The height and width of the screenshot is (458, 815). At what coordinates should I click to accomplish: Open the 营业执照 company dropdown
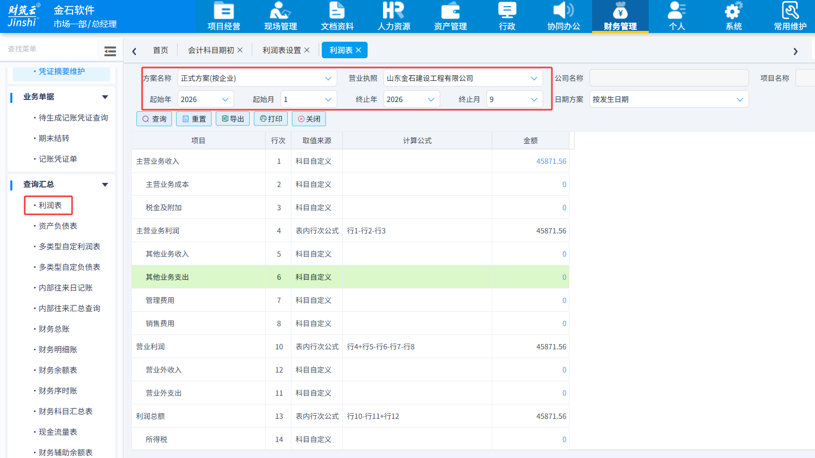tap(463, 78)
